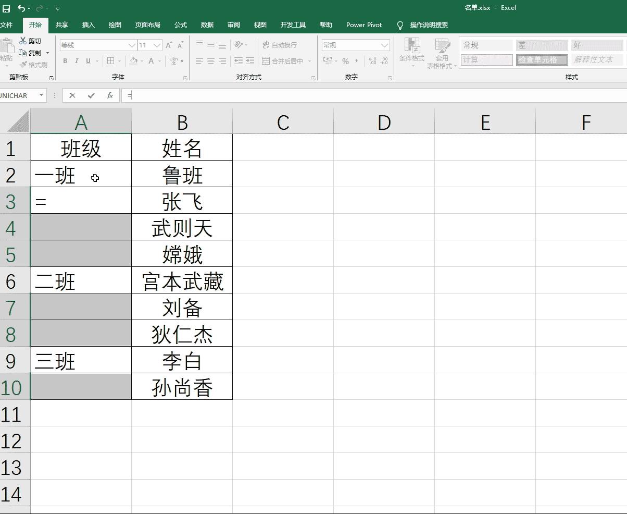Open Conditional Formatting (条件格式) menu

click(x=412, y=53)
